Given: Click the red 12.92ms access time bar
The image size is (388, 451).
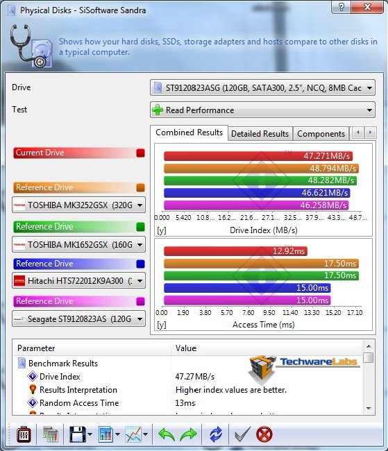Looking at the screenshot, I should [x=236, y=251].
